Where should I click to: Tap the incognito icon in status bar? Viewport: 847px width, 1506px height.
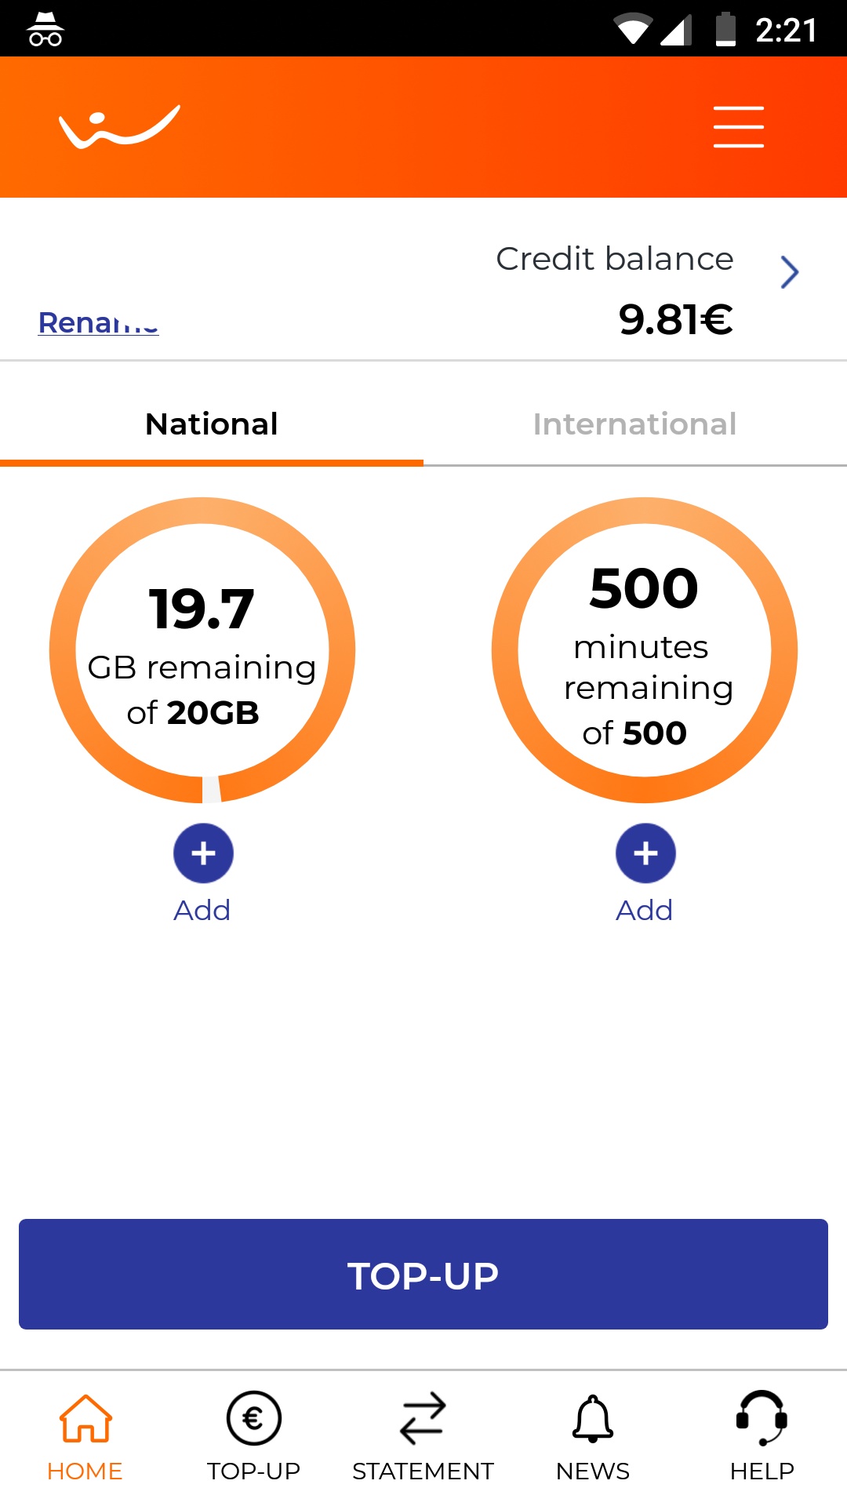click(45, 30)
